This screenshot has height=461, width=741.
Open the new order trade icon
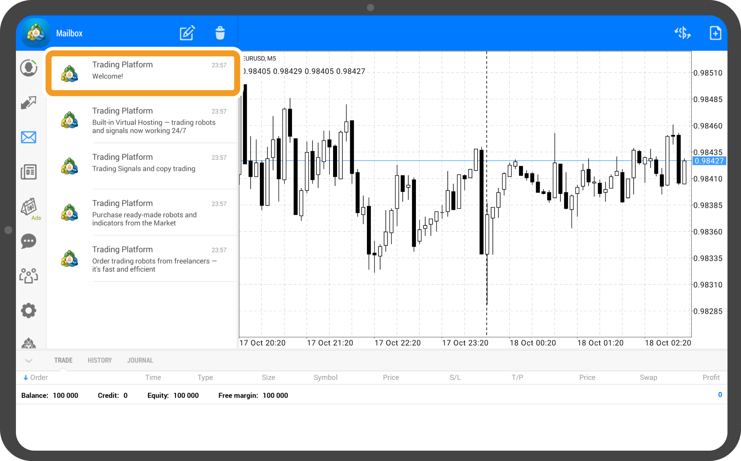[682, 33]
